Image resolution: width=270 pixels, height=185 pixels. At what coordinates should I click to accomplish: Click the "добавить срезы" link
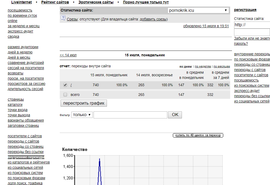153,19
